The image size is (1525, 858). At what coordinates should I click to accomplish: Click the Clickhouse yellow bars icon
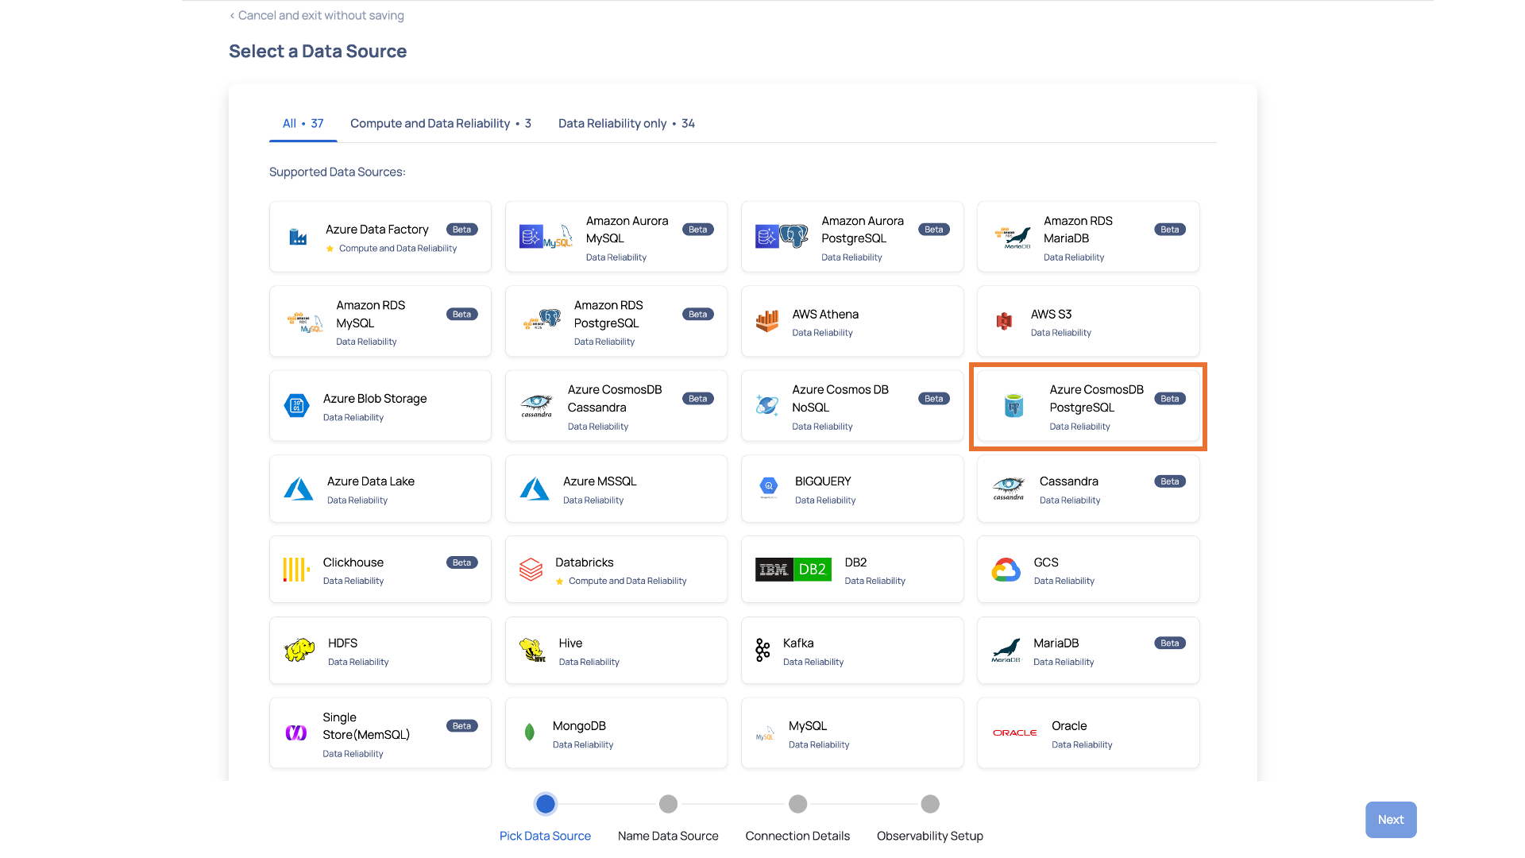coord(296,570)
